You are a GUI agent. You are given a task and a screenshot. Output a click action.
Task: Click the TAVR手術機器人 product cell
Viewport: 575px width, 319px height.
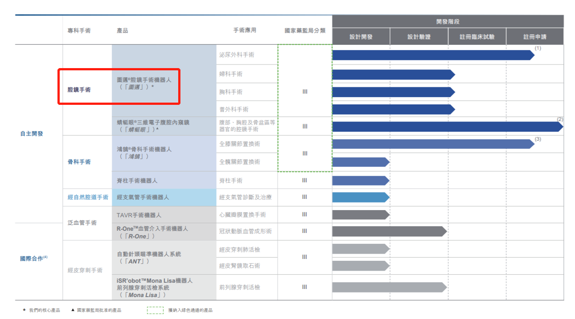click(x=139, y=215)
